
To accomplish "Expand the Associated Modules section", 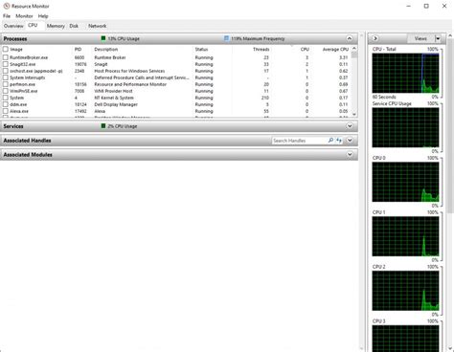I will point(350,155).
